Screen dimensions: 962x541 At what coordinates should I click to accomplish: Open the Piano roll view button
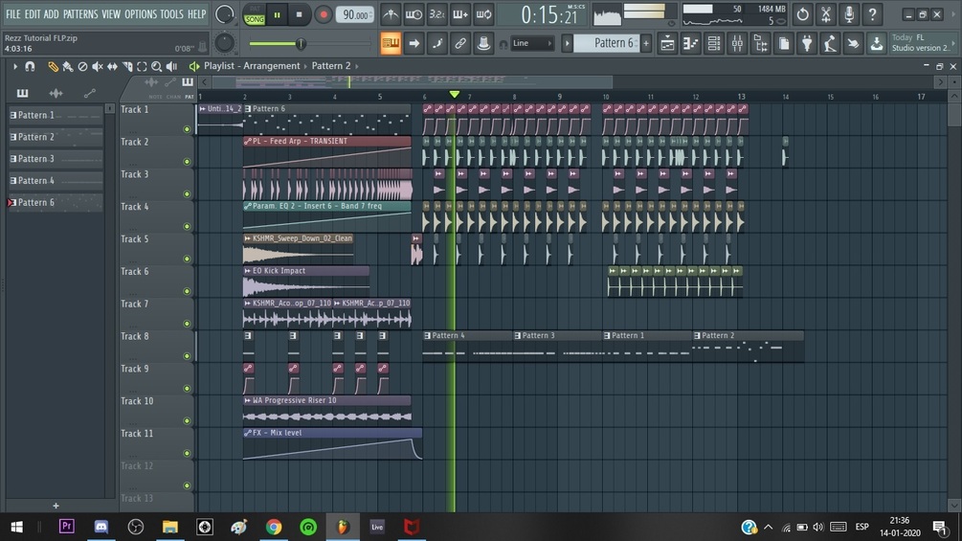[x=691, y=43]
